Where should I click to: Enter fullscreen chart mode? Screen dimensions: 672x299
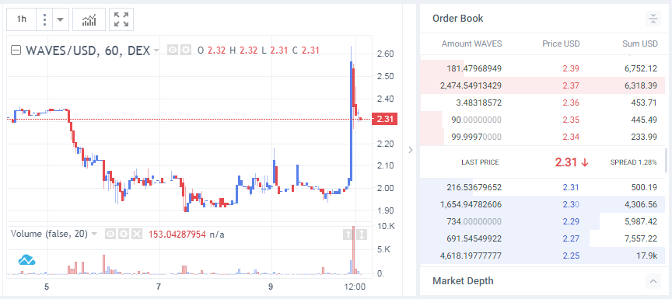[121, 19]
